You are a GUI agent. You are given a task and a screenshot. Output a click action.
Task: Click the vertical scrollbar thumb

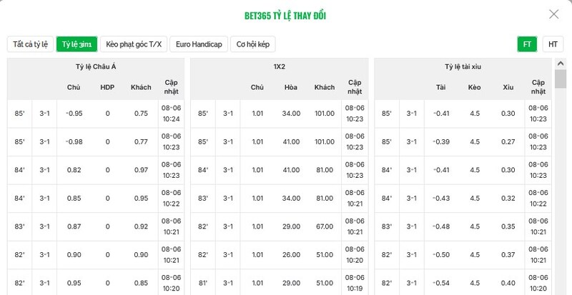(561, 79)
